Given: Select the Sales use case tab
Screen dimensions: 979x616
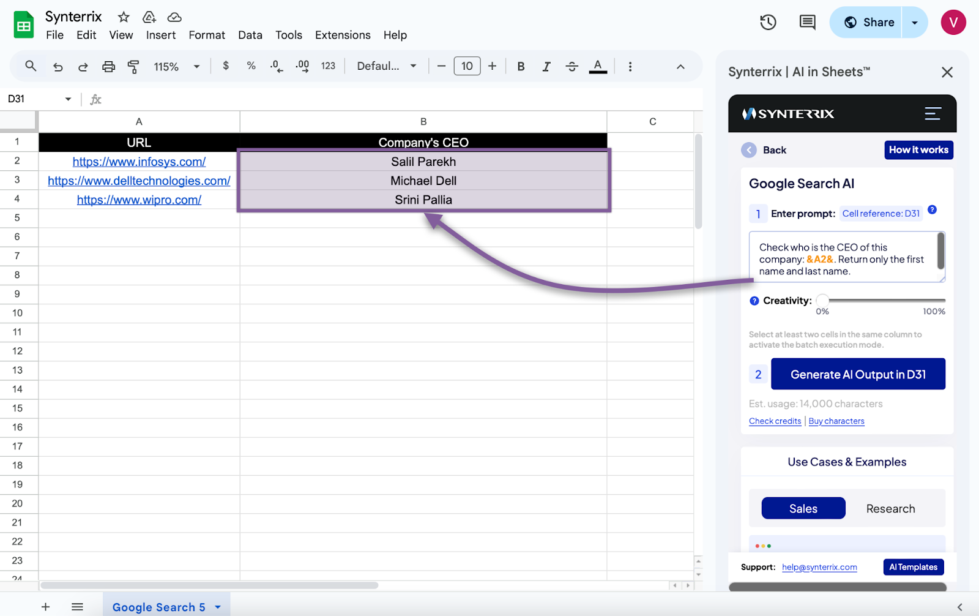Looking at the screenshot, I should [x=803, y=508].
